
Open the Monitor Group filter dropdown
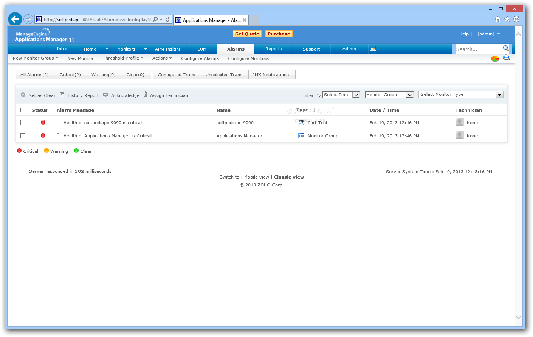pos(389,95)
